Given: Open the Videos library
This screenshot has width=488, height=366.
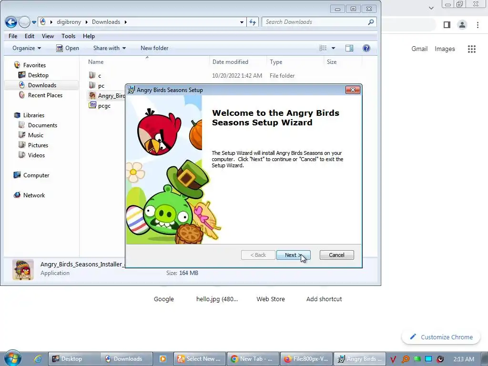Looking at the screenshot, I should tap(36, 155).
